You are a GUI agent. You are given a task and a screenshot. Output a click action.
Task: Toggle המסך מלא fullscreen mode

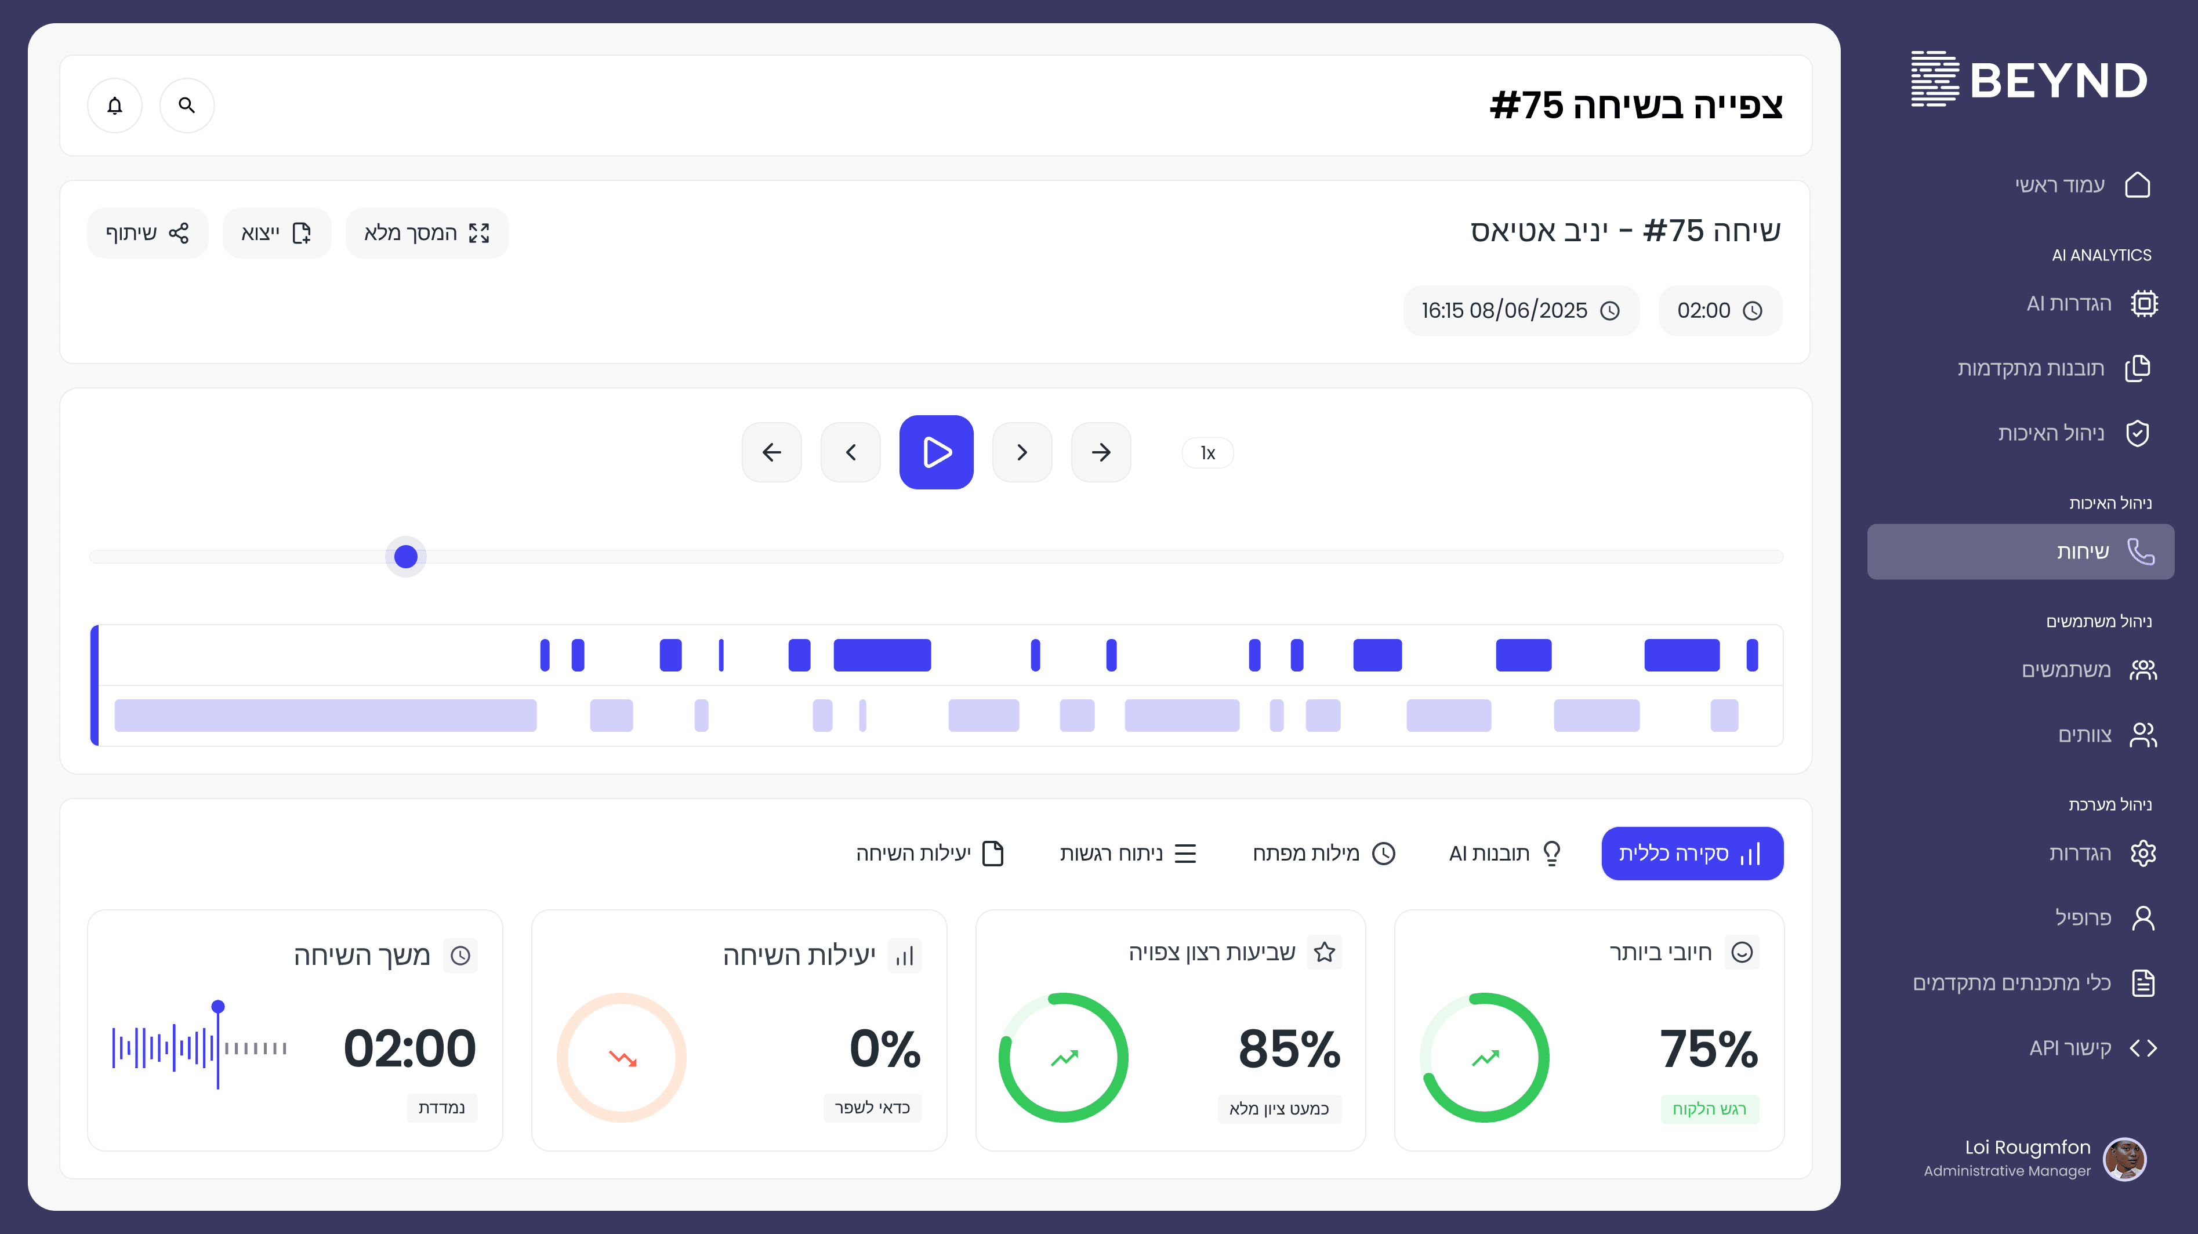click(x=427, y=233)
